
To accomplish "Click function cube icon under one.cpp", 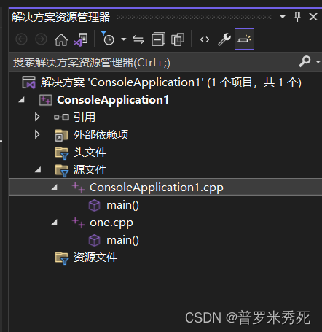I will pos(94,240).
